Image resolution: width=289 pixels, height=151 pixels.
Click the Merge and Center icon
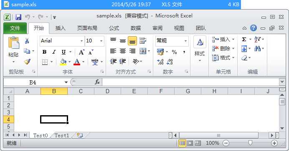(x=143, y=51)
